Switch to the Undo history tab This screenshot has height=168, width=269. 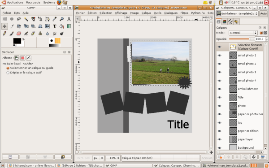click(236, 22)
